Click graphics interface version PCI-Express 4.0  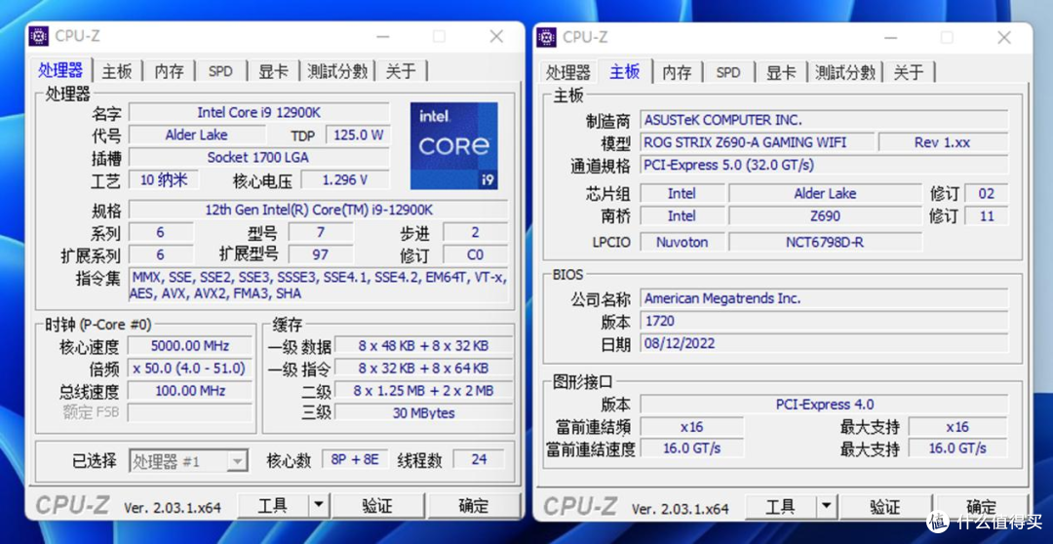tap(824, 405)
